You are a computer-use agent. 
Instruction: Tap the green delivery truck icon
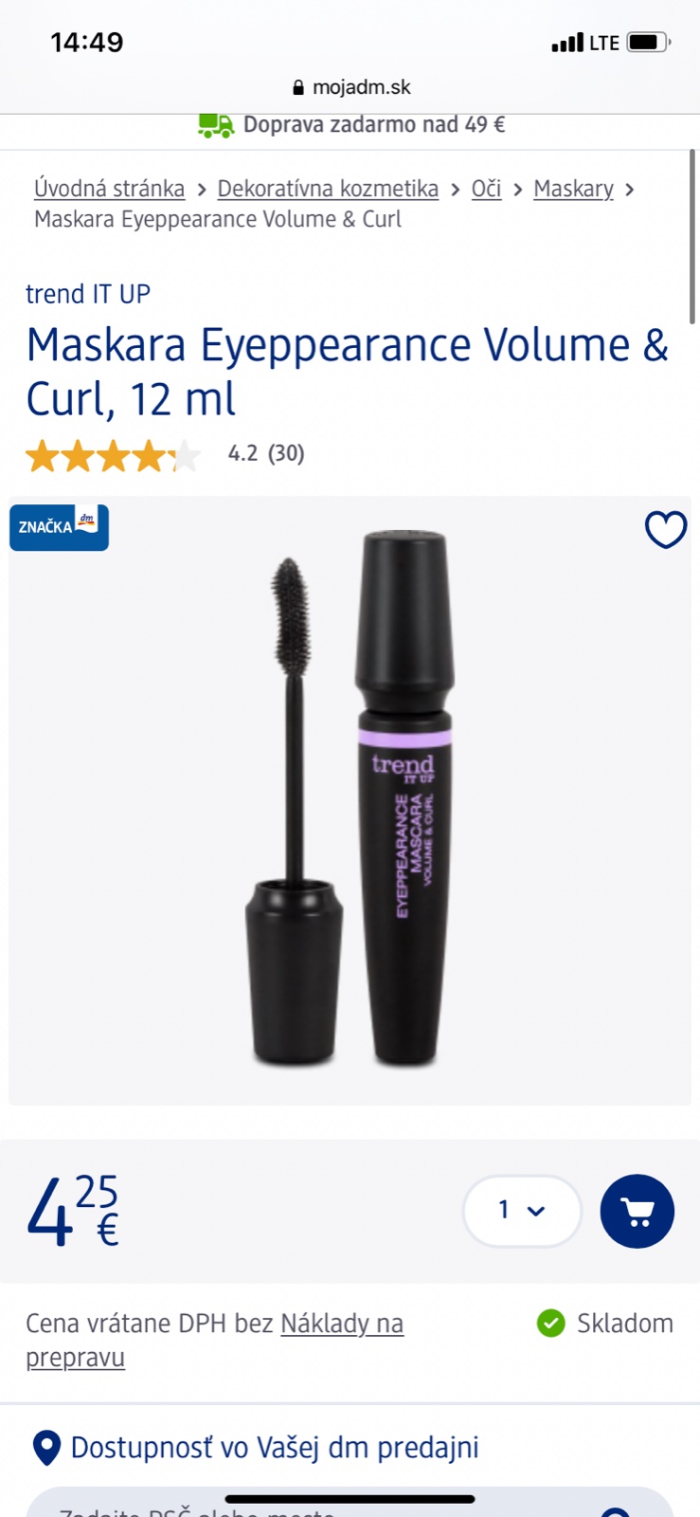pos(215,125)
